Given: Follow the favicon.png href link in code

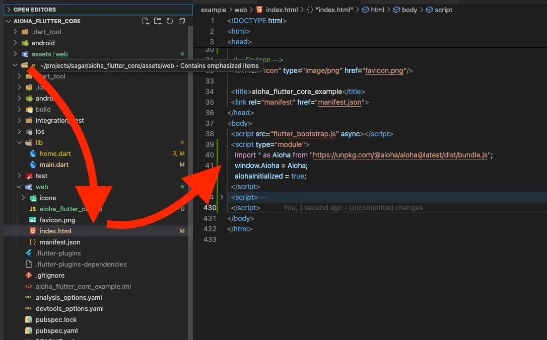Looking at the screenshot, I should [x=384, y=71].
